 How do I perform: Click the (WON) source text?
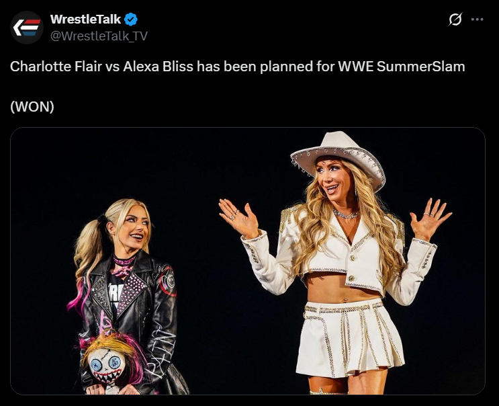(32, 107)
